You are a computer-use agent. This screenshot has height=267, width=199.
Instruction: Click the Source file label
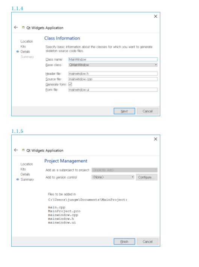[53, 79]
